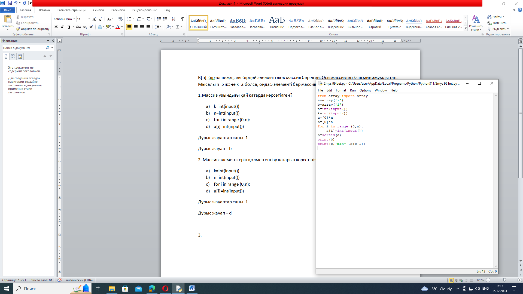The height and width of the screenshot is (294, 523).
Task: Open the font size dropdown
Action: point(89,19)
